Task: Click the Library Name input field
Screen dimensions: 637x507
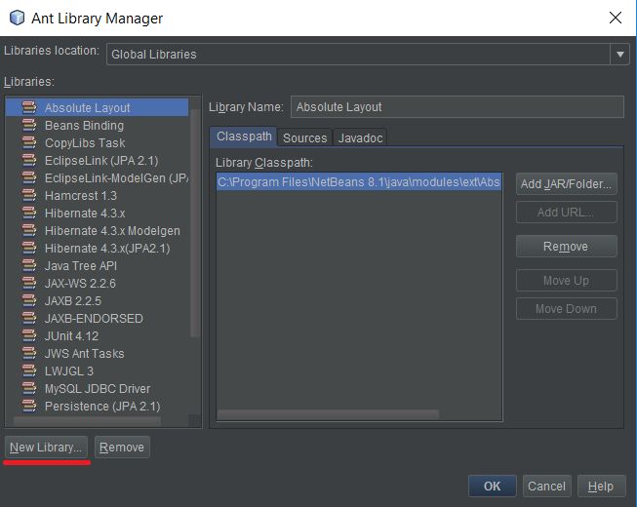Action: 458,106
